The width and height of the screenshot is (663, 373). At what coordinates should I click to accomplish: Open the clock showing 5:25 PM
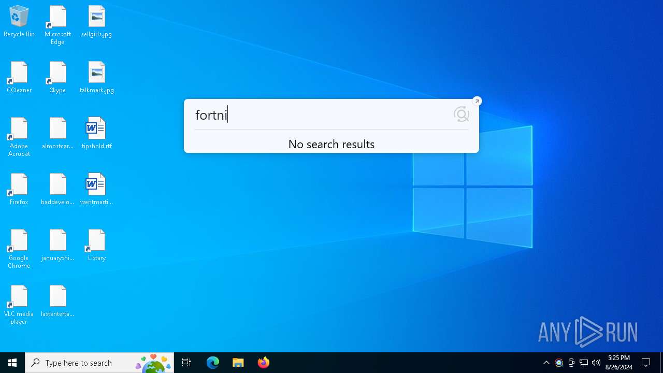pos(619,363)
